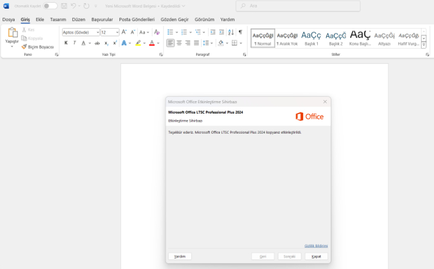Align text right

pyautogui.click(x=187, y=43)
